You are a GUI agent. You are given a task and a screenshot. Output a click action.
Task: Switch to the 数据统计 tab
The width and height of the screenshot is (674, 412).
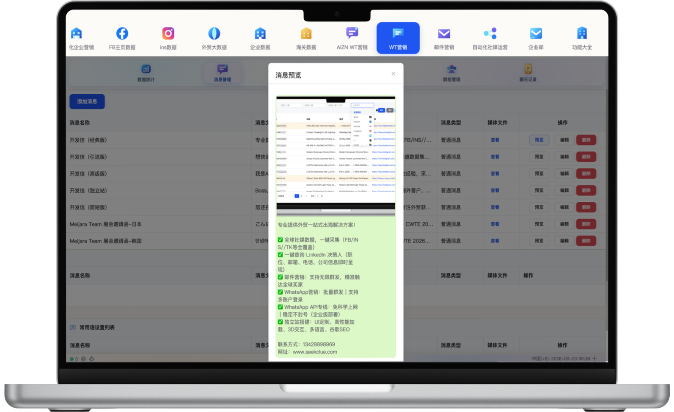point(146,73)
